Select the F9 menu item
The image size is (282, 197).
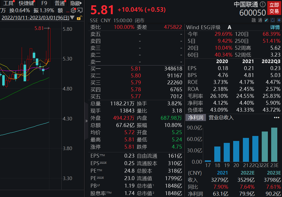[44, 3]
